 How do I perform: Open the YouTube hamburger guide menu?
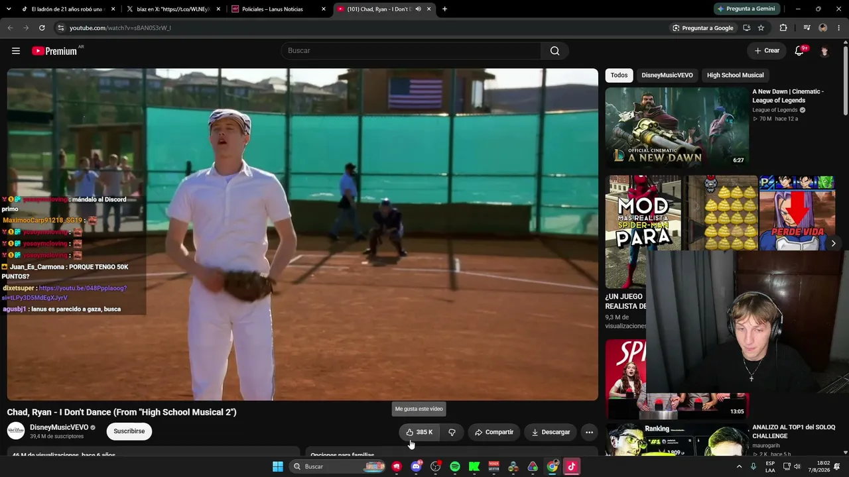coord(16,51)
